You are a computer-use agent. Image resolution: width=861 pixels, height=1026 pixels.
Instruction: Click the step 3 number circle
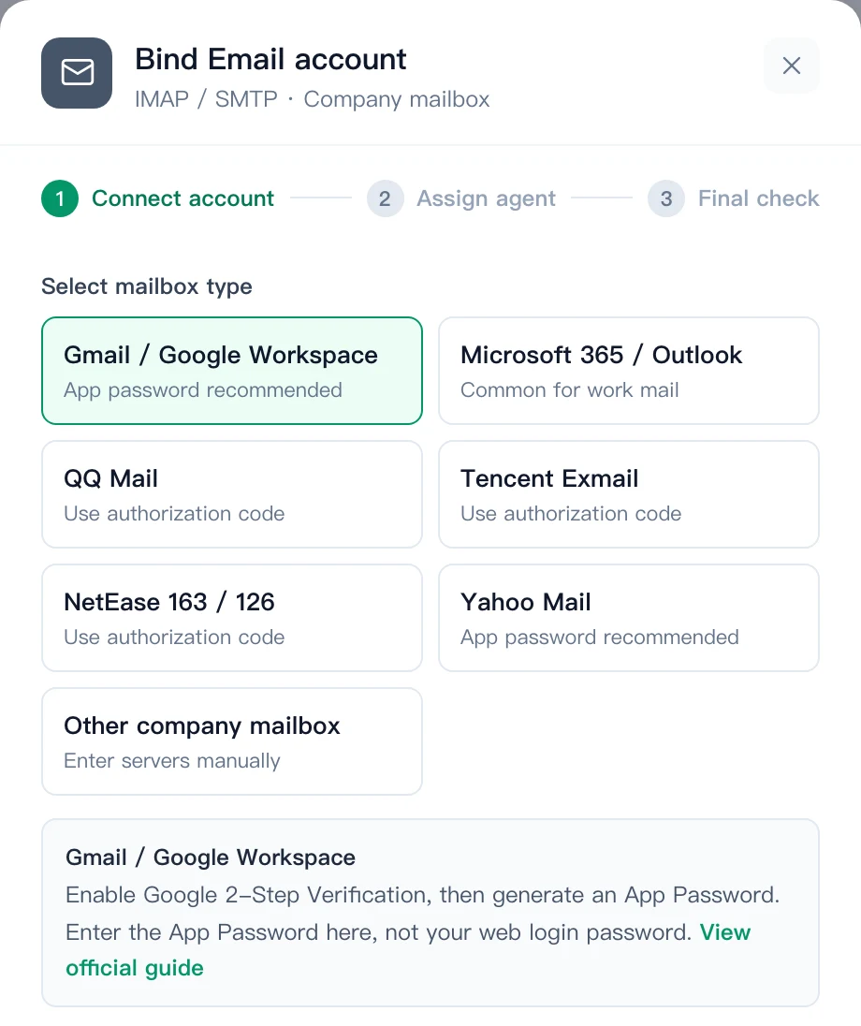point(666,198)
